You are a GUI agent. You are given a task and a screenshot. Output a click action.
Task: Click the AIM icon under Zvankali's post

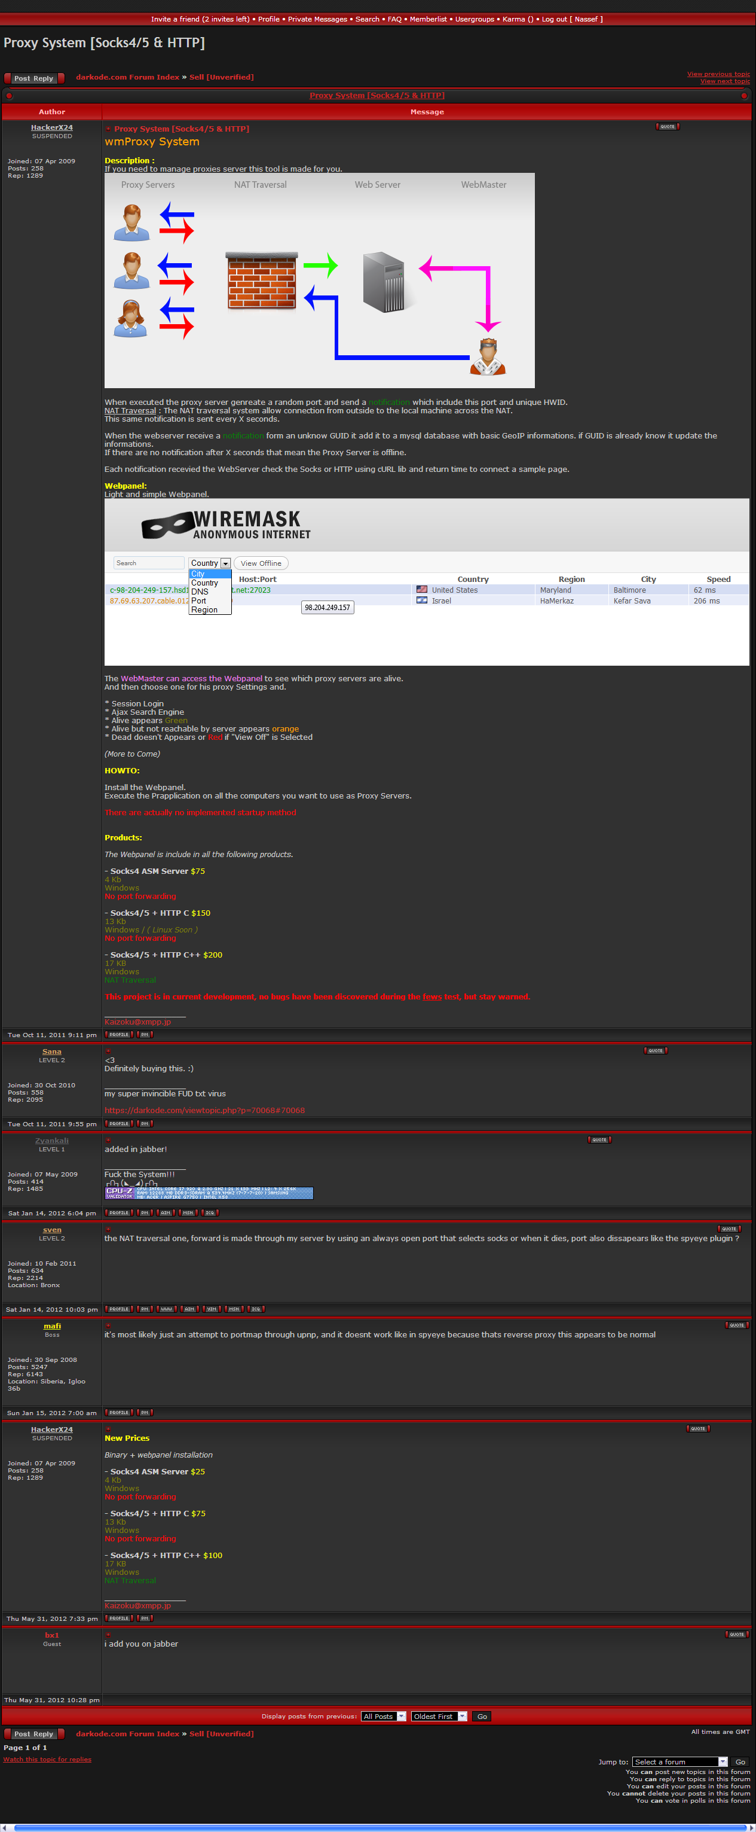[166, 1212]
